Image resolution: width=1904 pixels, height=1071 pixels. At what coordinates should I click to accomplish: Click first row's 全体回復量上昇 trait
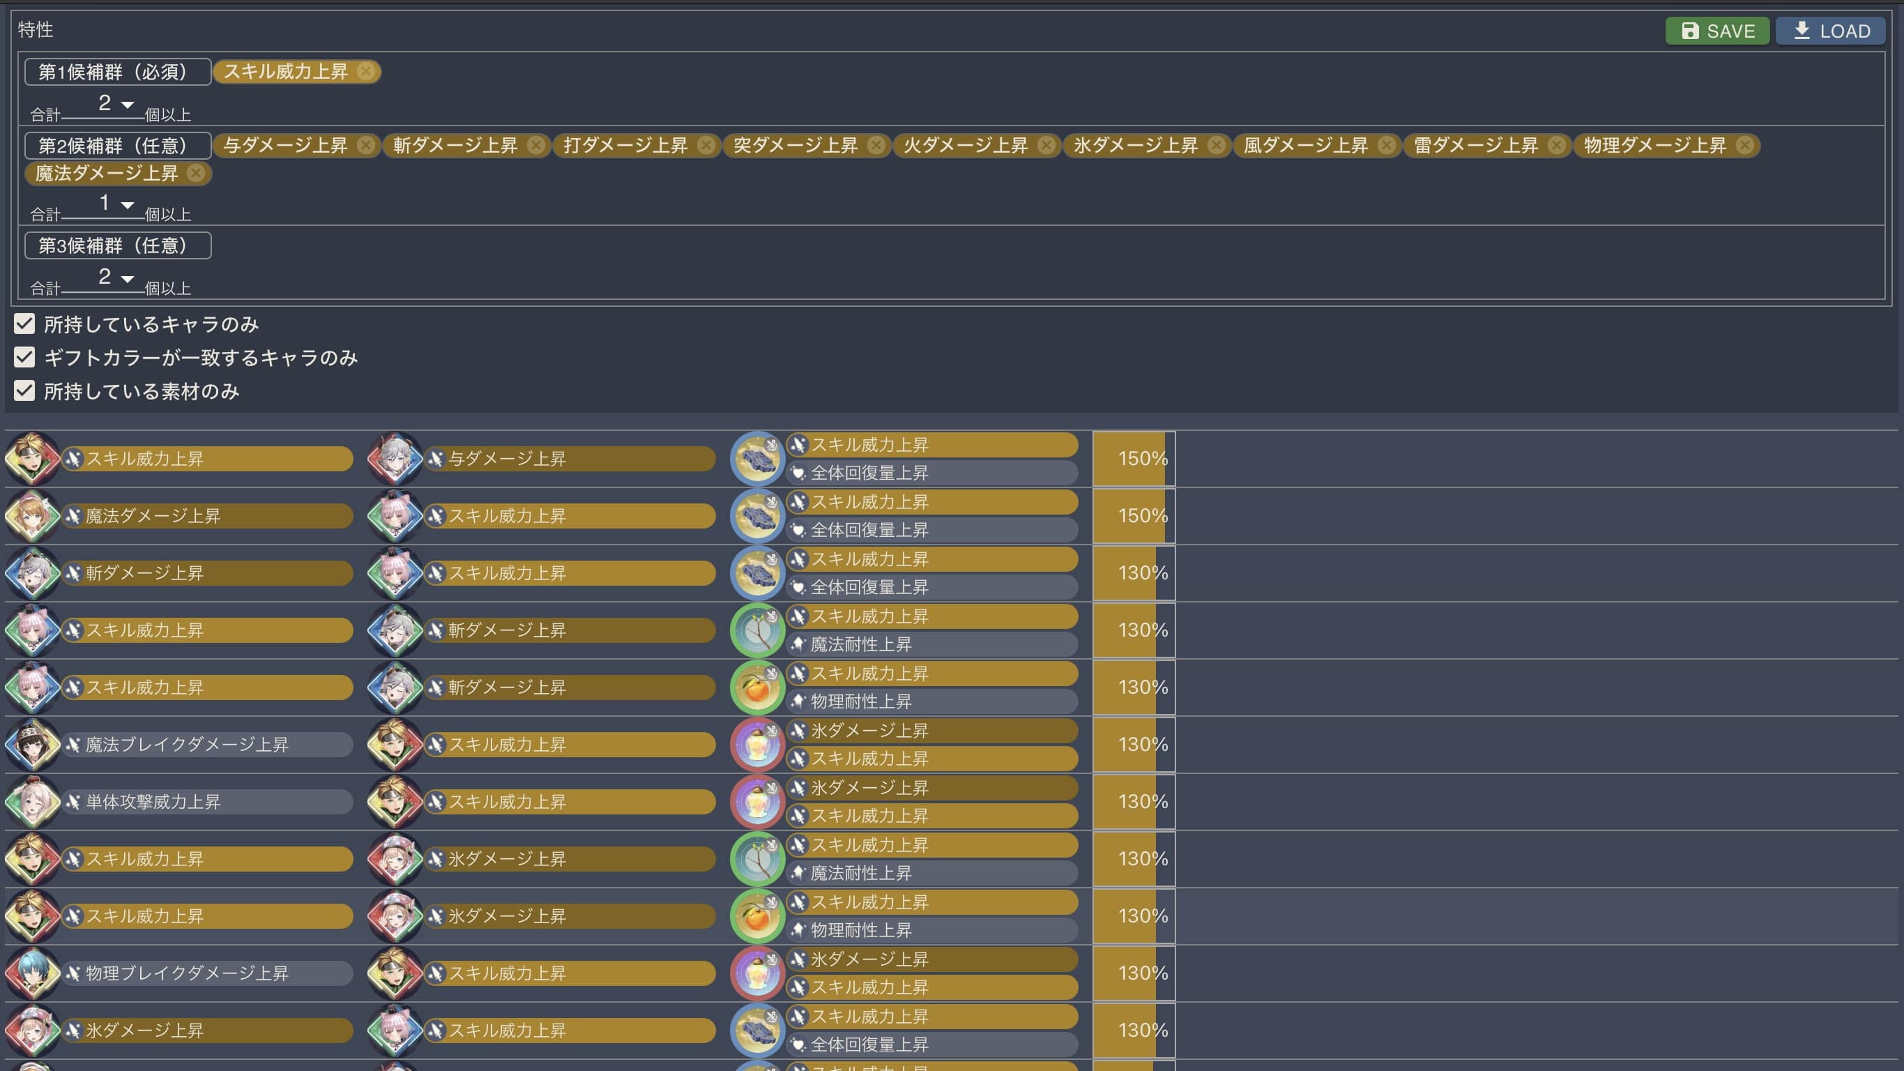click(931, 472)
